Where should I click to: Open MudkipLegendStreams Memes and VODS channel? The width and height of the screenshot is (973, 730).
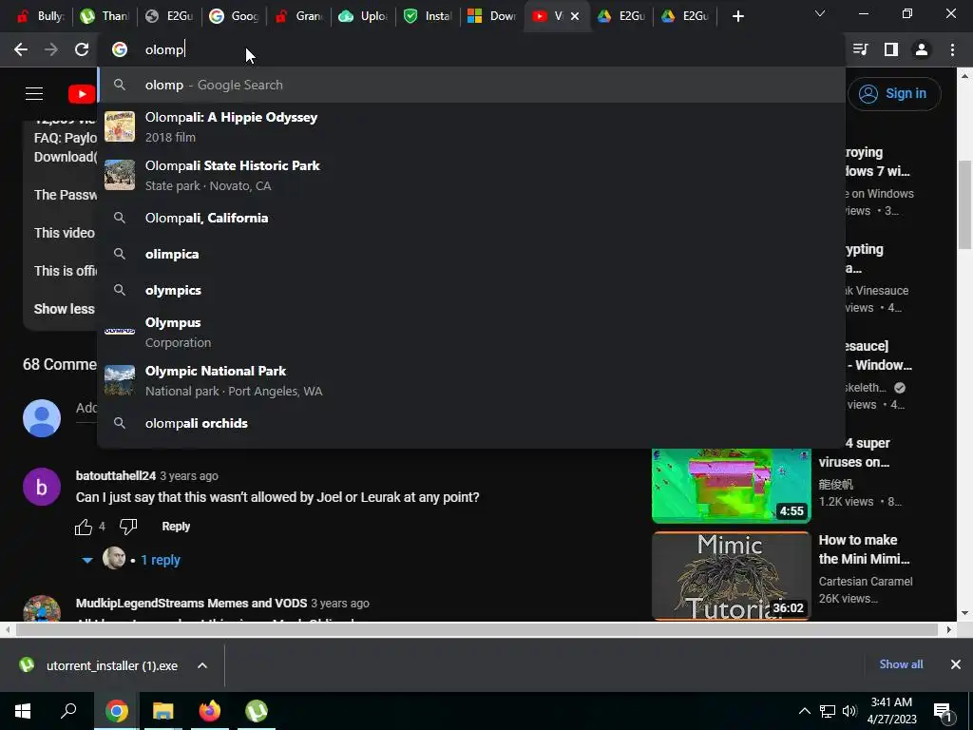coord(191,604)
